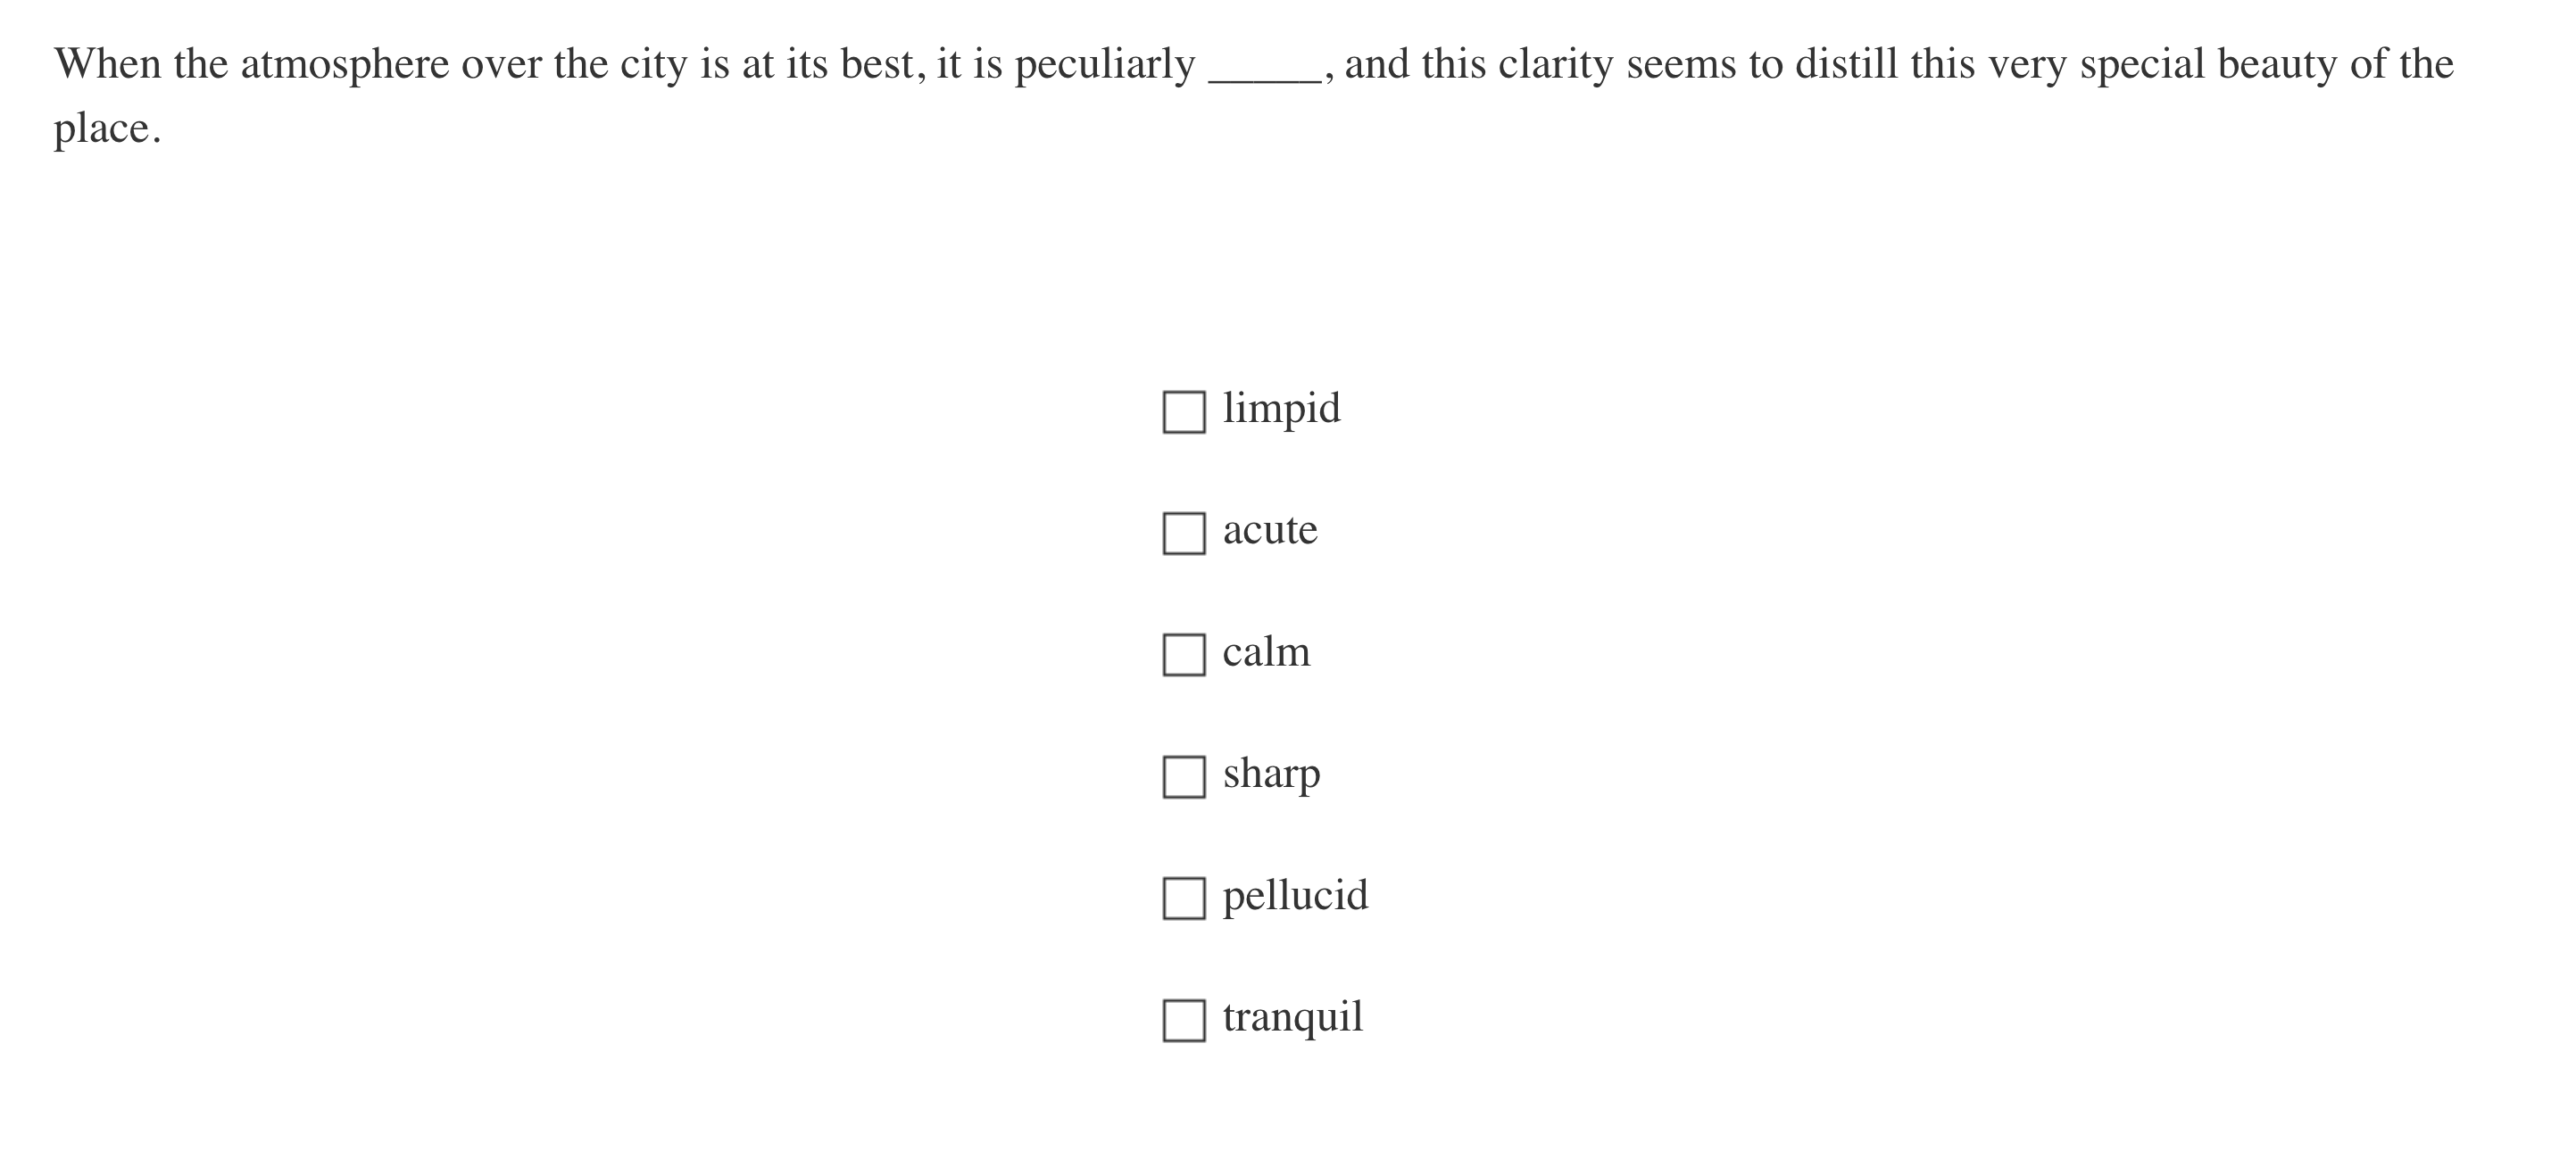Click the word limpid label
The width and height of the screenshot is (2576, 1176).
[x=1281, y=408]
